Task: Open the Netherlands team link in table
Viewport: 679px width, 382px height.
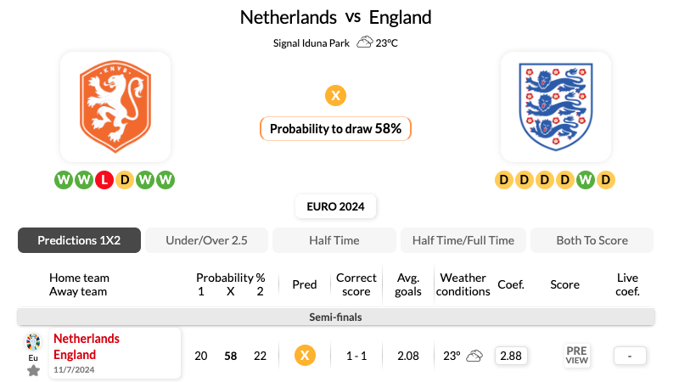Action: [87, 339]
